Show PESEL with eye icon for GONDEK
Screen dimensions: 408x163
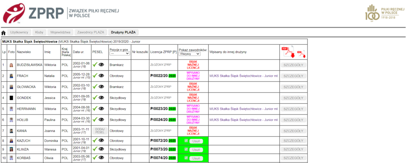pyautogui.click(x=102, y=97)
